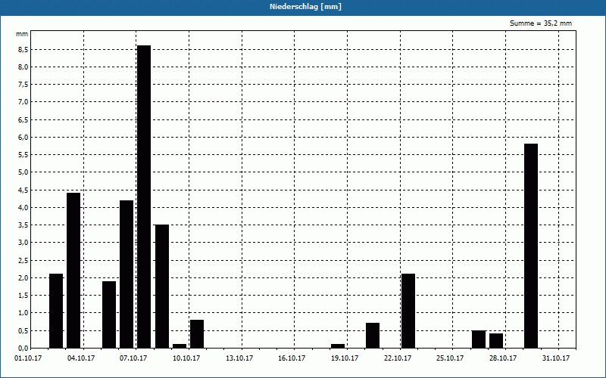Click the '4,5' y-axis value
This screenshot has width=606, height=378.
(23, 191)
